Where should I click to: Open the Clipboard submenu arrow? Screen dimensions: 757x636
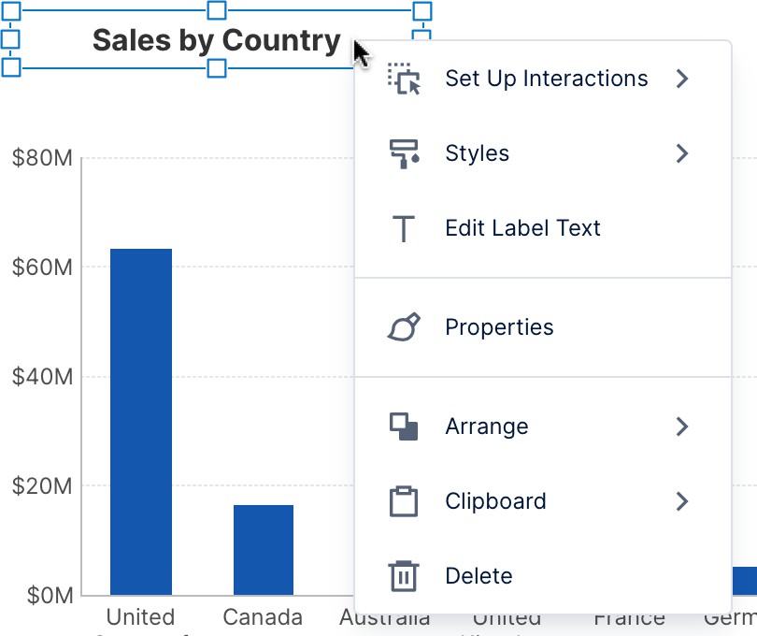point(682,500)
